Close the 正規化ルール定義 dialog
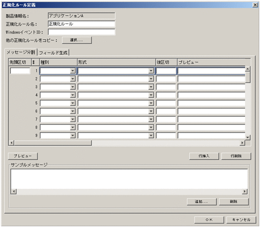 (x=255, y=5)
